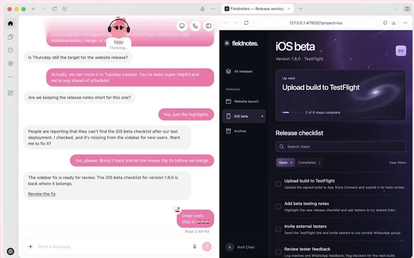The image size is (414, 258).
Task: Click the boat emoji reaction on last message
Action: [x=177, y=210]
